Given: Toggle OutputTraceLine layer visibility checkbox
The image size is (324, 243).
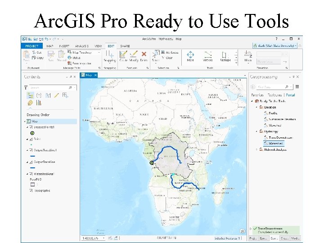Looking at the screenshot, I should tap(31, 162).
